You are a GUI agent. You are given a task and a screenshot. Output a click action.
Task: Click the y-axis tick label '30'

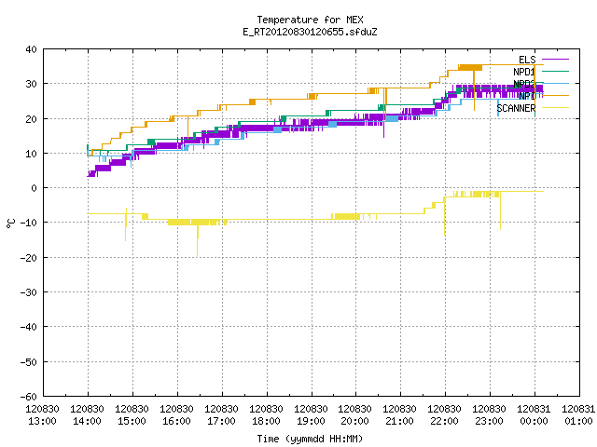click(31, 84)
